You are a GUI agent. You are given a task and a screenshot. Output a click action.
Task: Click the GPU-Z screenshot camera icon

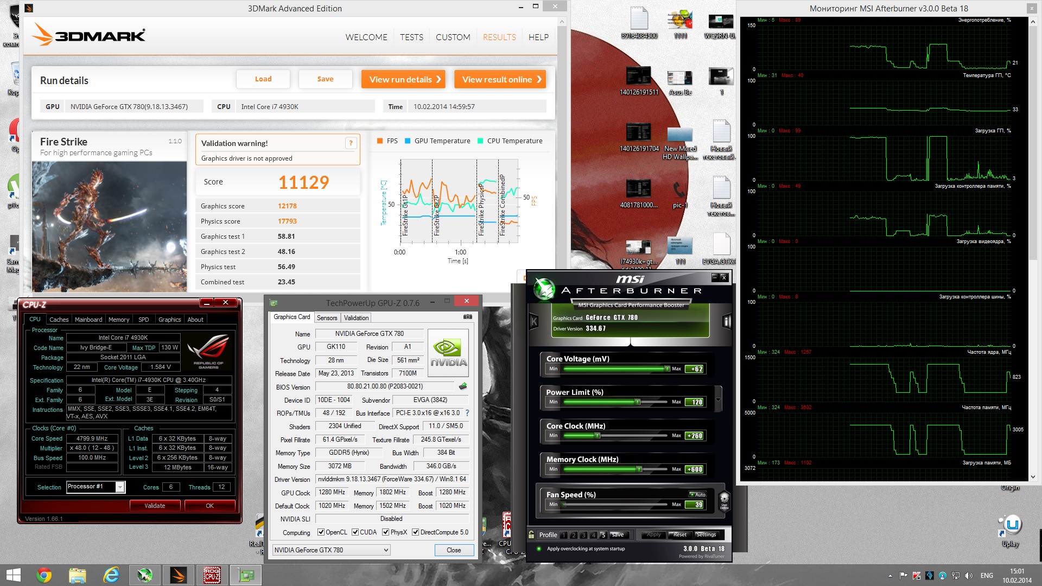[x=468, y=317]
